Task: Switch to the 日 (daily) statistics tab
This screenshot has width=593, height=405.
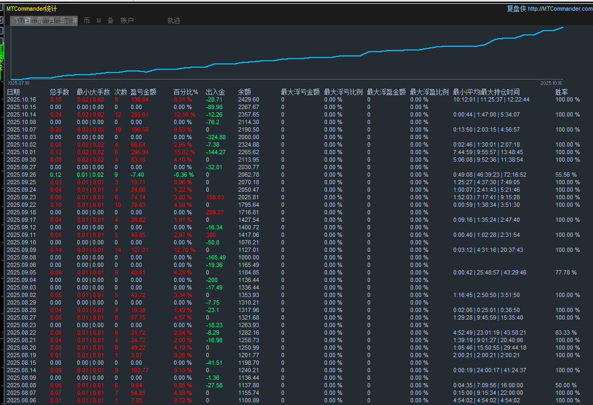Action: [27, 20]
